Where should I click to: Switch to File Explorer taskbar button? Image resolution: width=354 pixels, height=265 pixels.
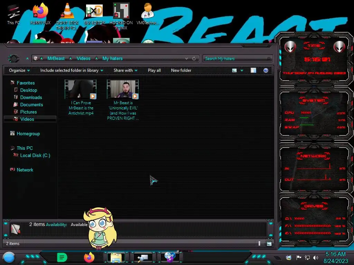(x=116, y=257)
